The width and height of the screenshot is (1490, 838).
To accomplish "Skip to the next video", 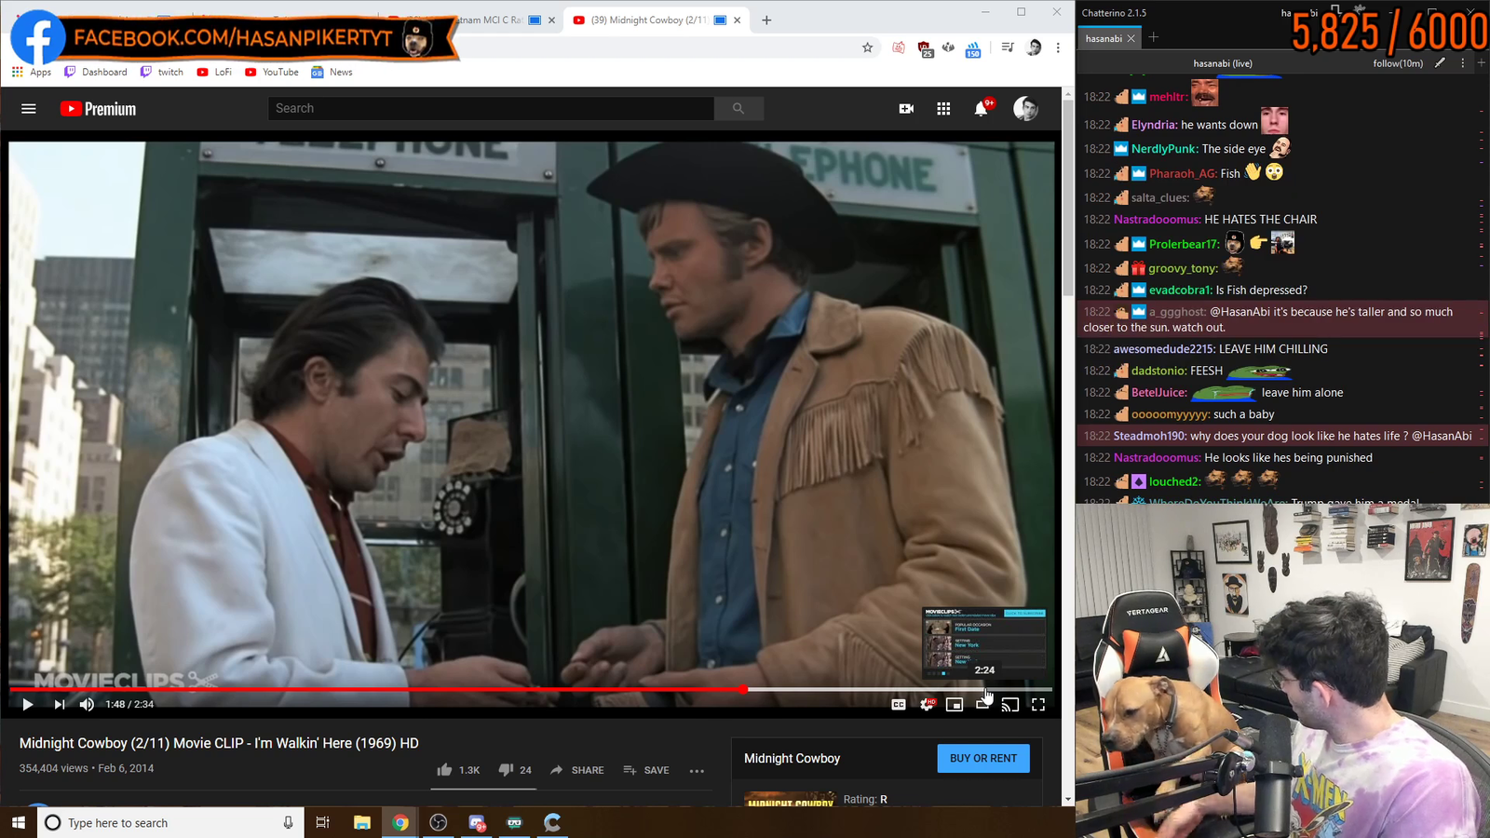I will (60, 705).
